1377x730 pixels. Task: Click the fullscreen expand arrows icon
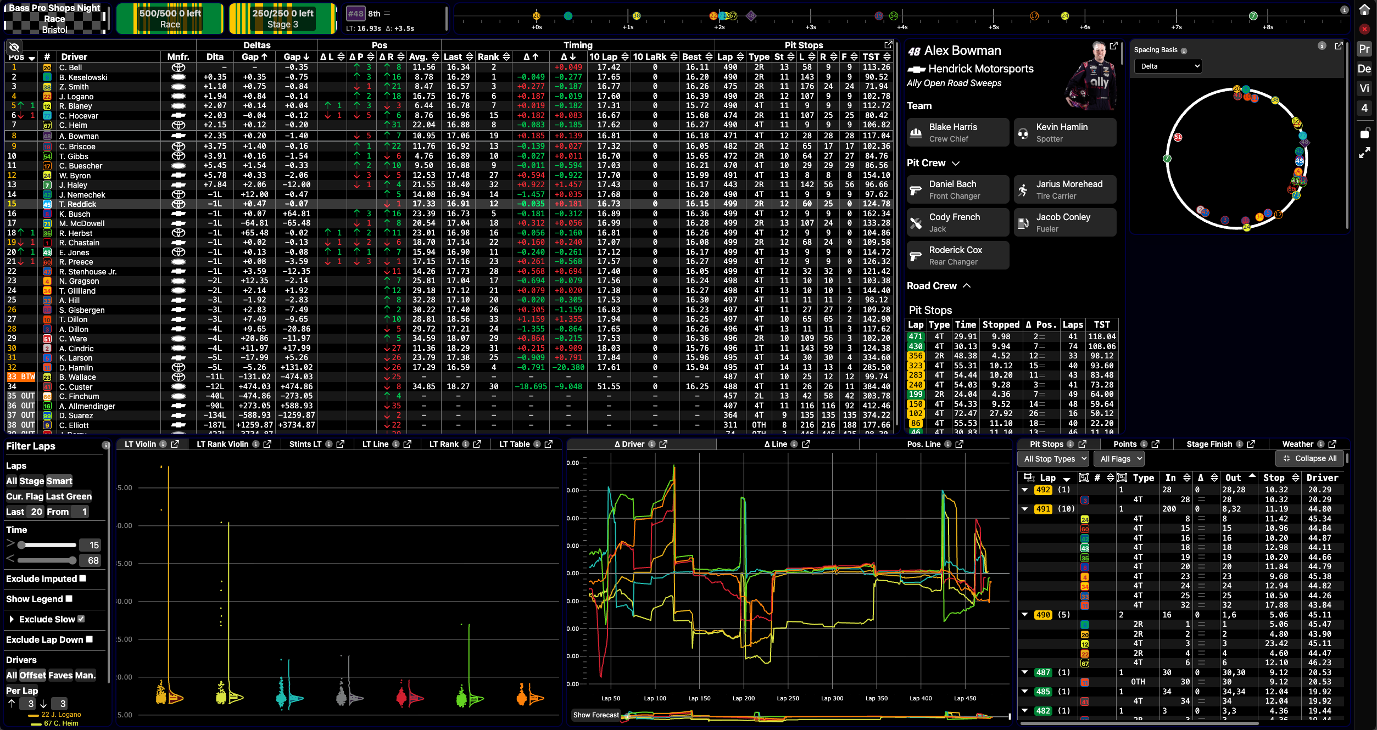[1364, 154]
